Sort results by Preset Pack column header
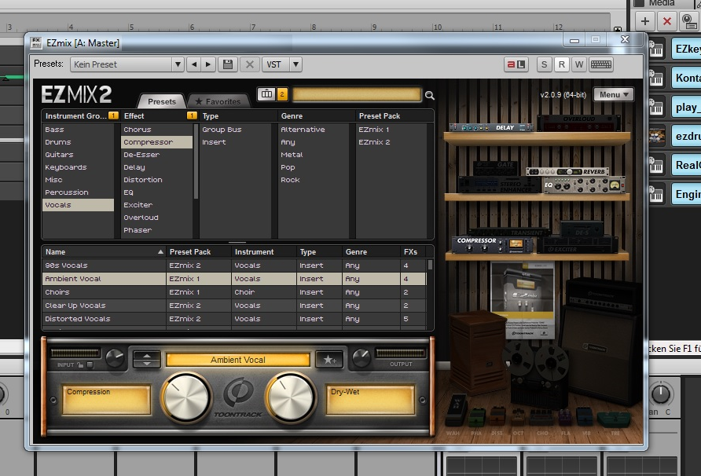701x476 pixels. tap(199, 251)
